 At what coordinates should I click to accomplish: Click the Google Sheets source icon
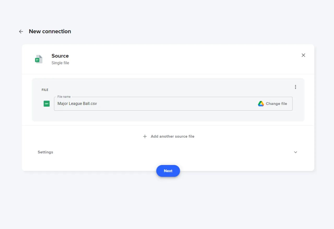pos(39,59)
